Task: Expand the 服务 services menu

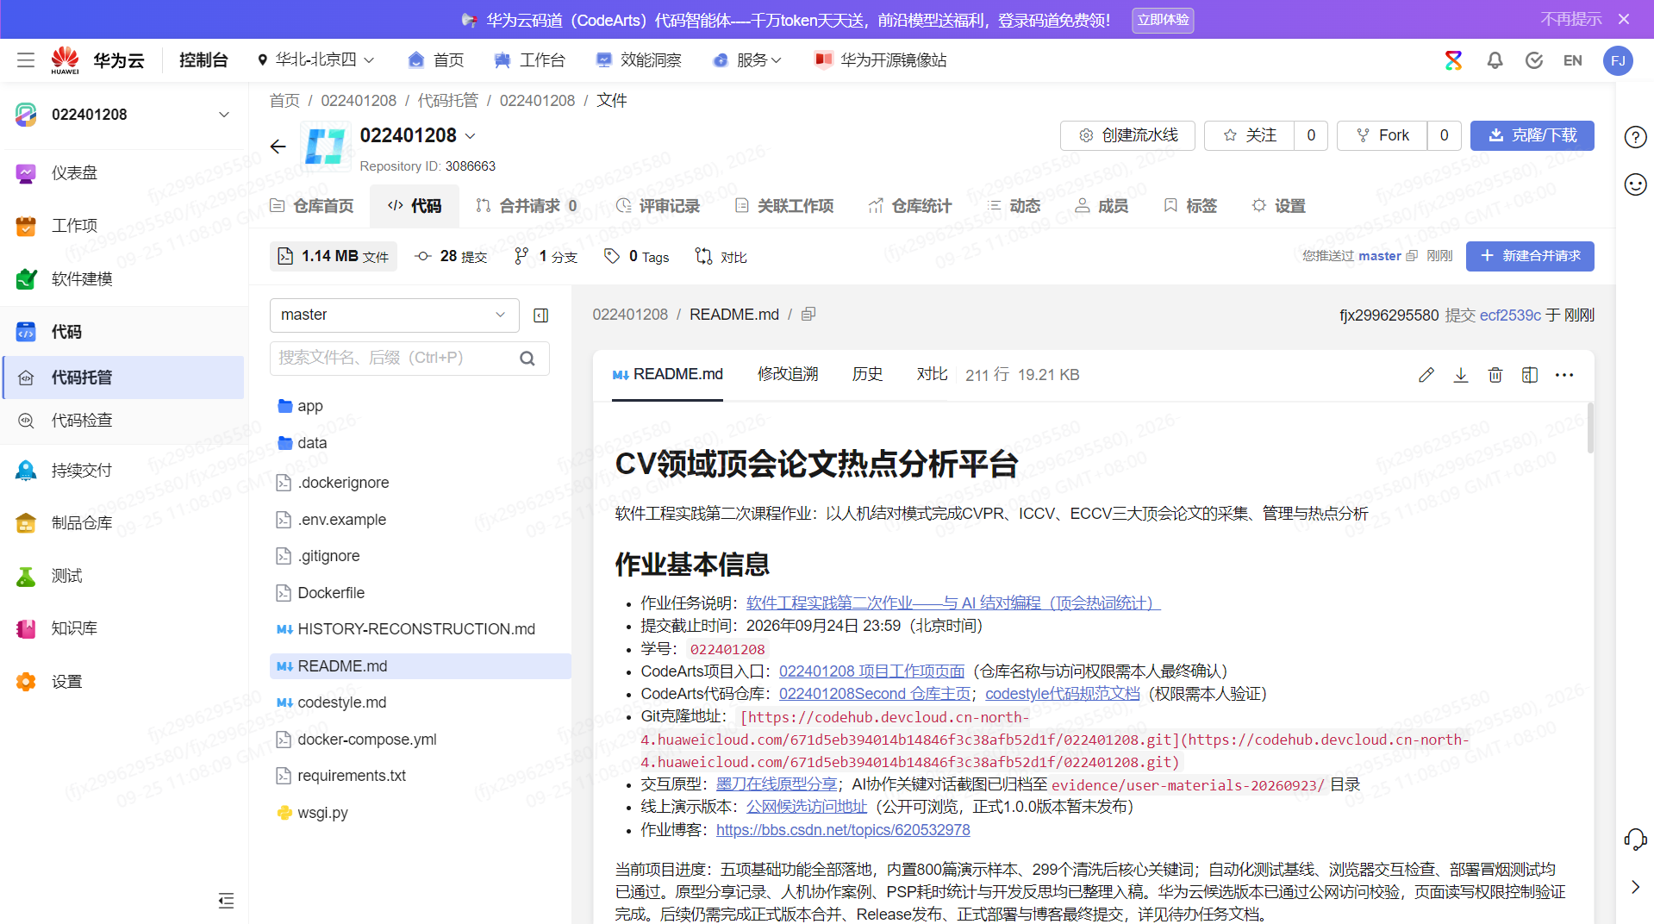Action: click(x=747, y=60)
